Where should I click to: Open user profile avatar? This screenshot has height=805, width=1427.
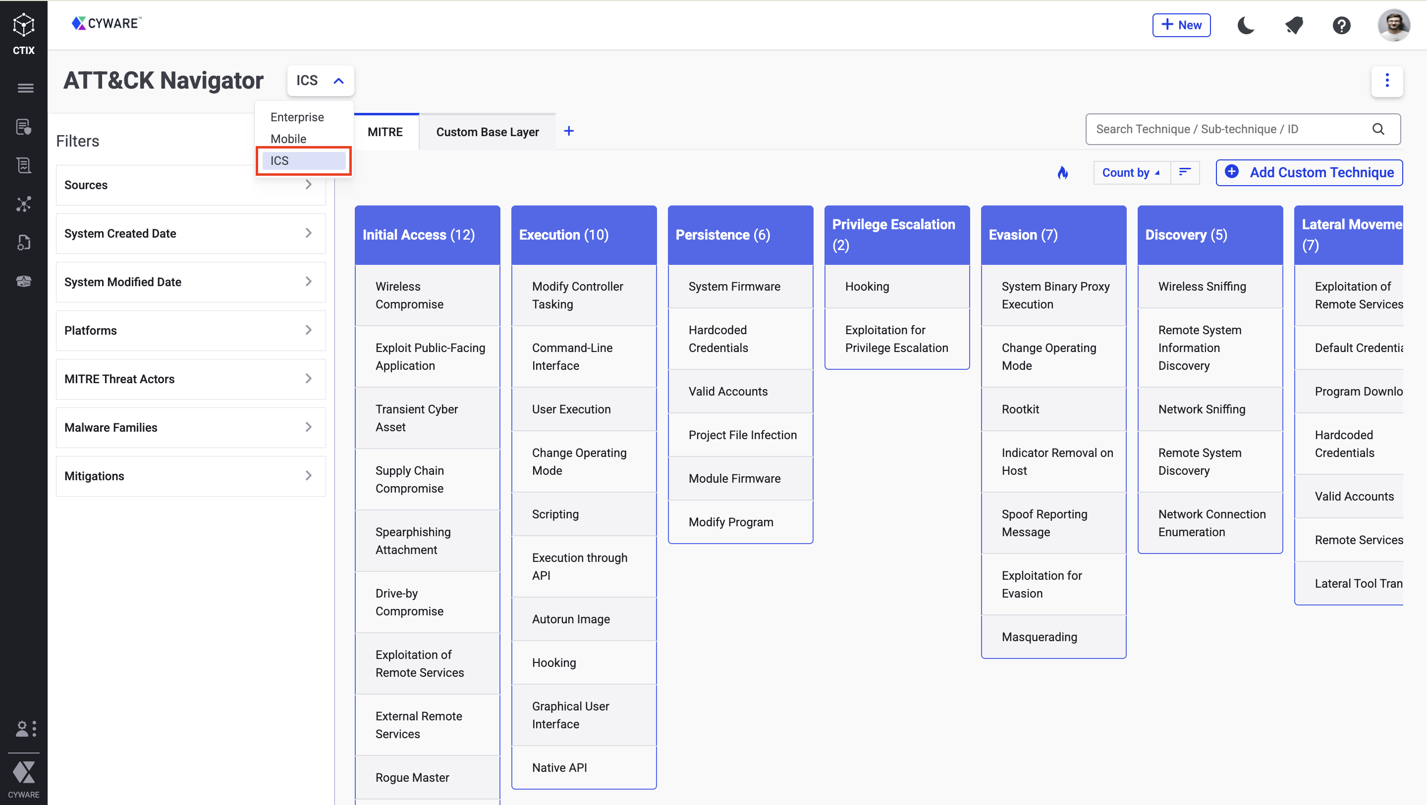[1394, 25]
